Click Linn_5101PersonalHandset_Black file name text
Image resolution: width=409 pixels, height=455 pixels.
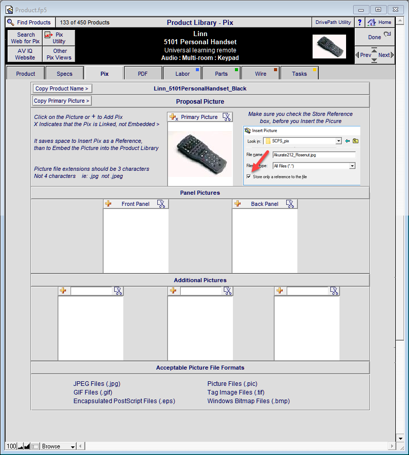(200, 88)
